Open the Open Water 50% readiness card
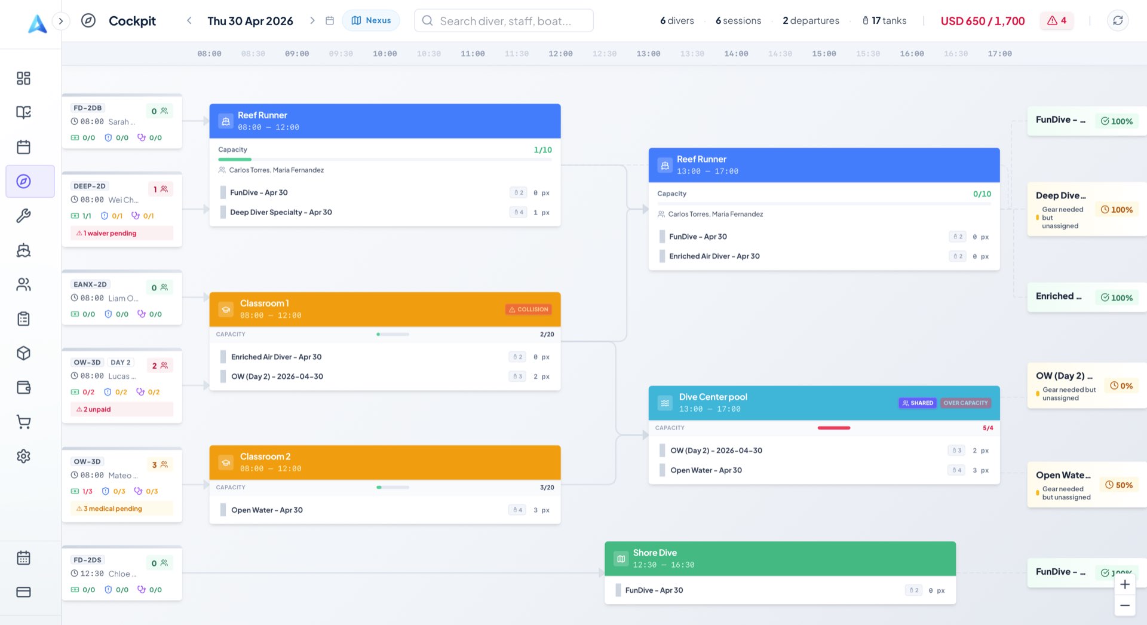Viewport: 1147px width, 625px height. click(1087, 485)
